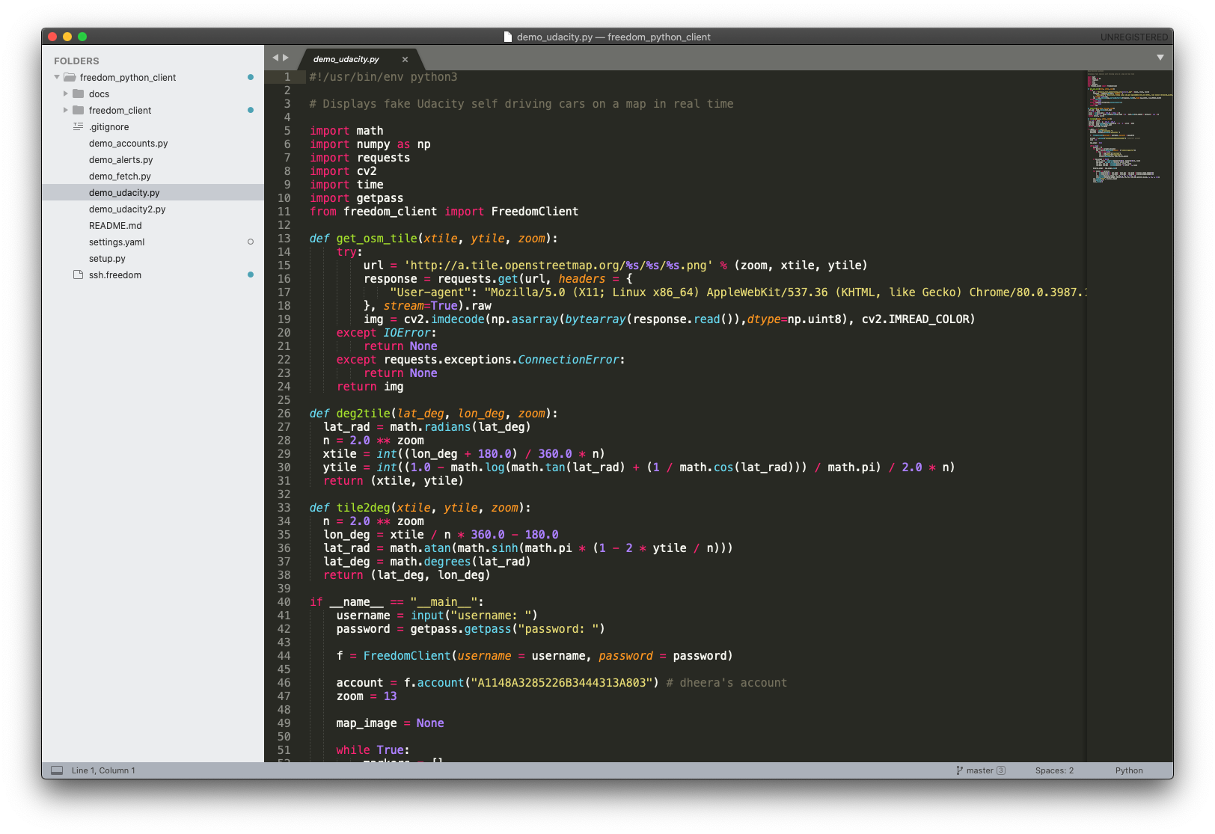Click the Python syntax selector
1215x834 pixels.
(1128, 770)
